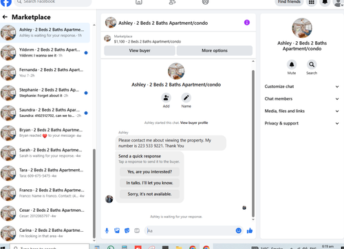Open Carina's conversation in the list
The image size is (344, 249).
pyautogui.click(x=45, y=233)
